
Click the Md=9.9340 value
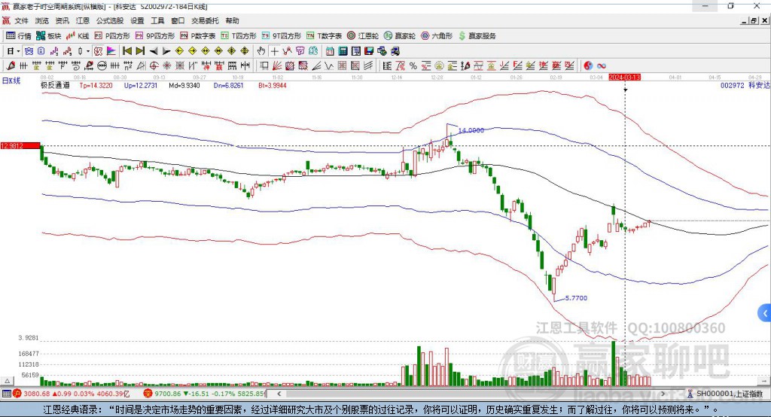coord(184,85)
